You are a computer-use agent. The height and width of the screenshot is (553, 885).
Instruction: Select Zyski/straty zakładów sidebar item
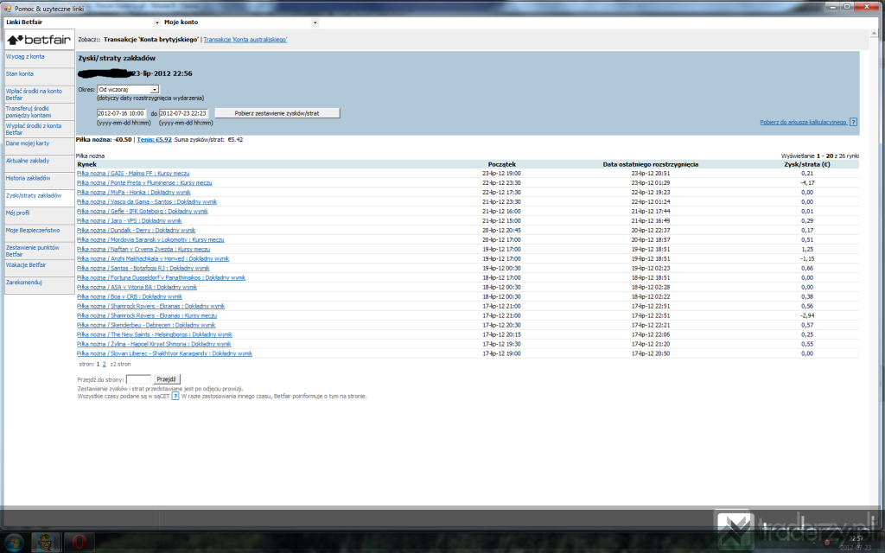click(x=34, y=196)
